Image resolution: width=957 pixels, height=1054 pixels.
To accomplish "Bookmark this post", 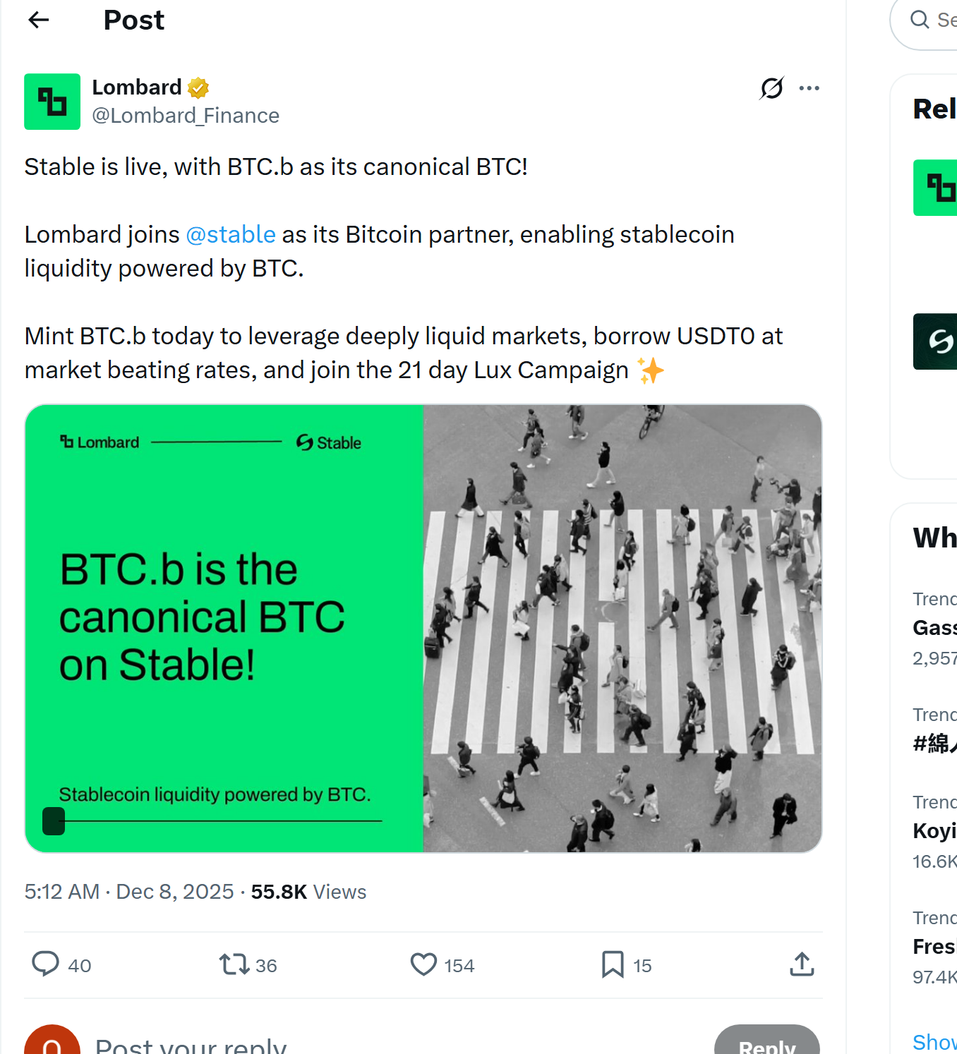I will point(611,964).
